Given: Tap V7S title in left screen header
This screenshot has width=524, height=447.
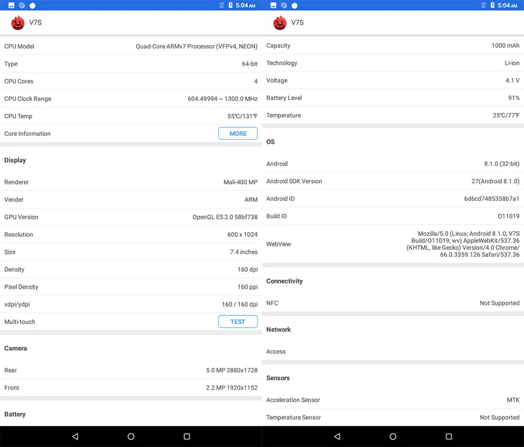Looking at the screenshot, I should click(x=35, y=22).
